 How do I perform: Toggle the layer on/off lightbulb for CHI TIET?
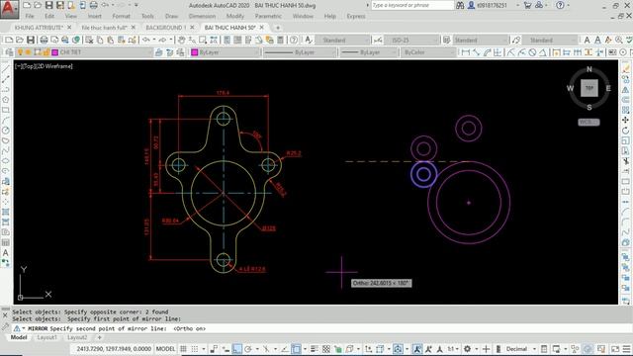[20, 52]
